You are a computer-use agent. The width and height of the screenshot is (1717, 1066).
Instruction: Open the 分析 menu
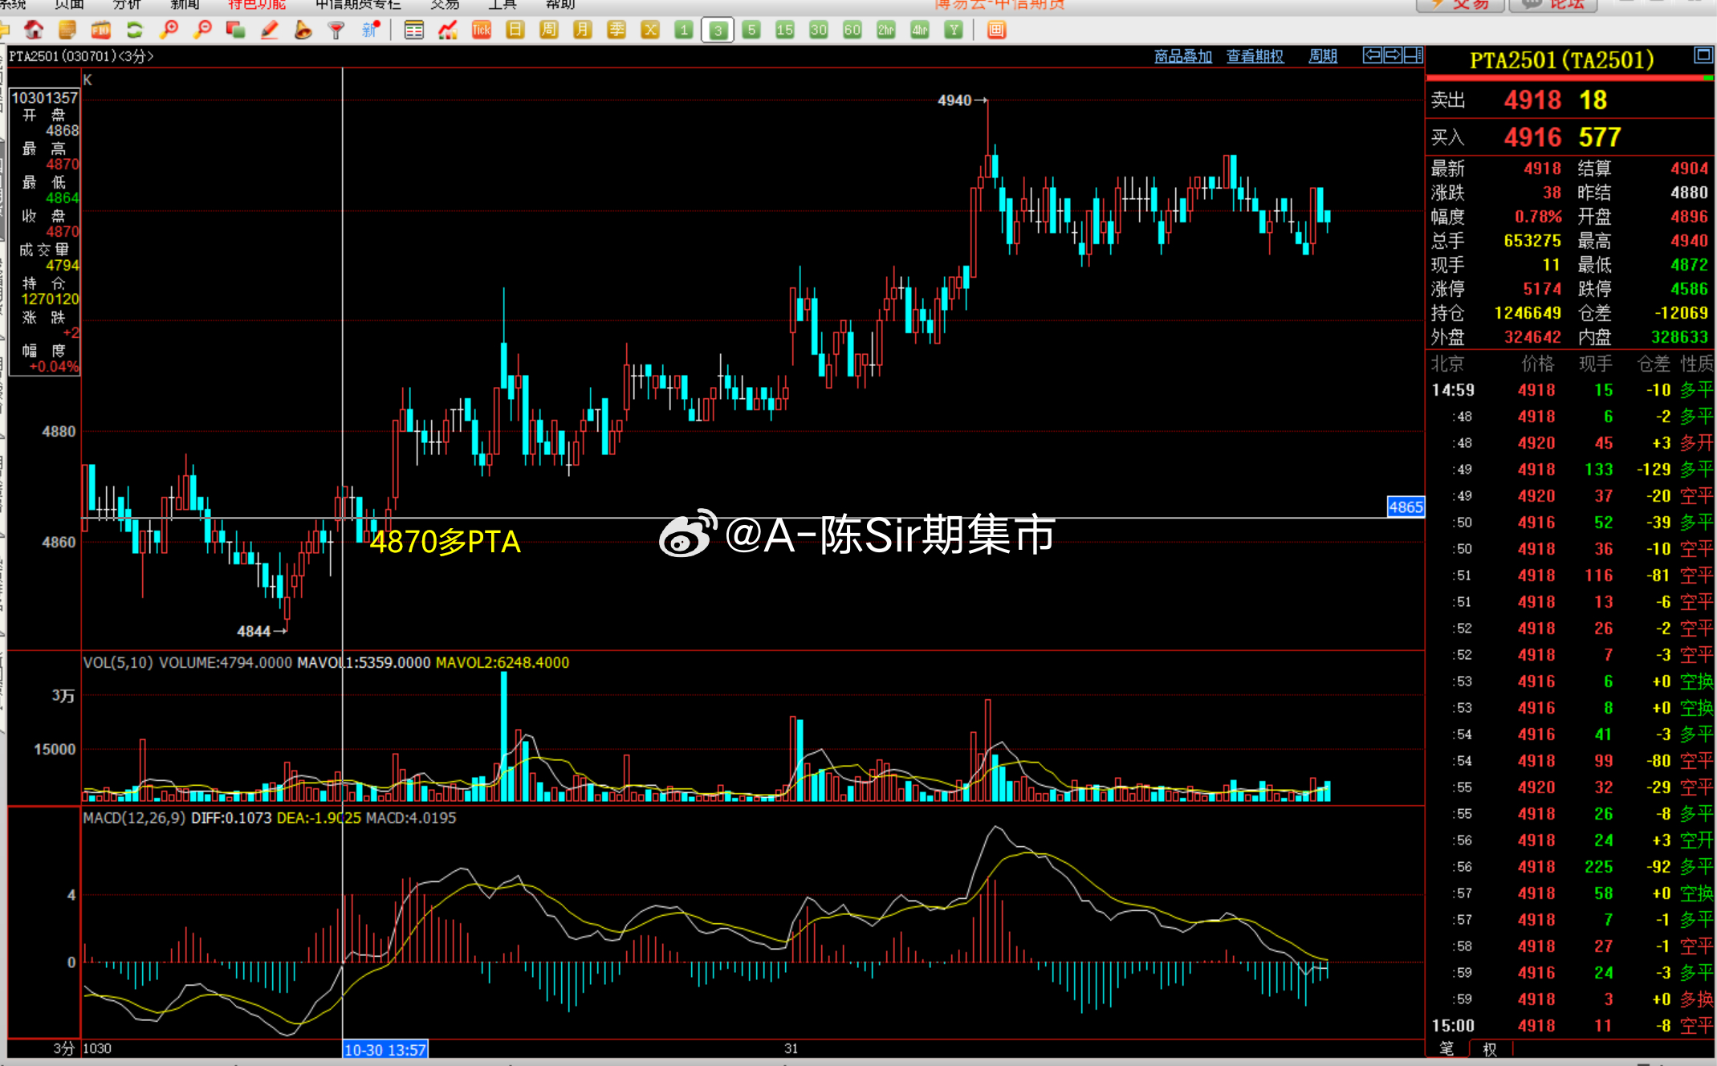127,5
